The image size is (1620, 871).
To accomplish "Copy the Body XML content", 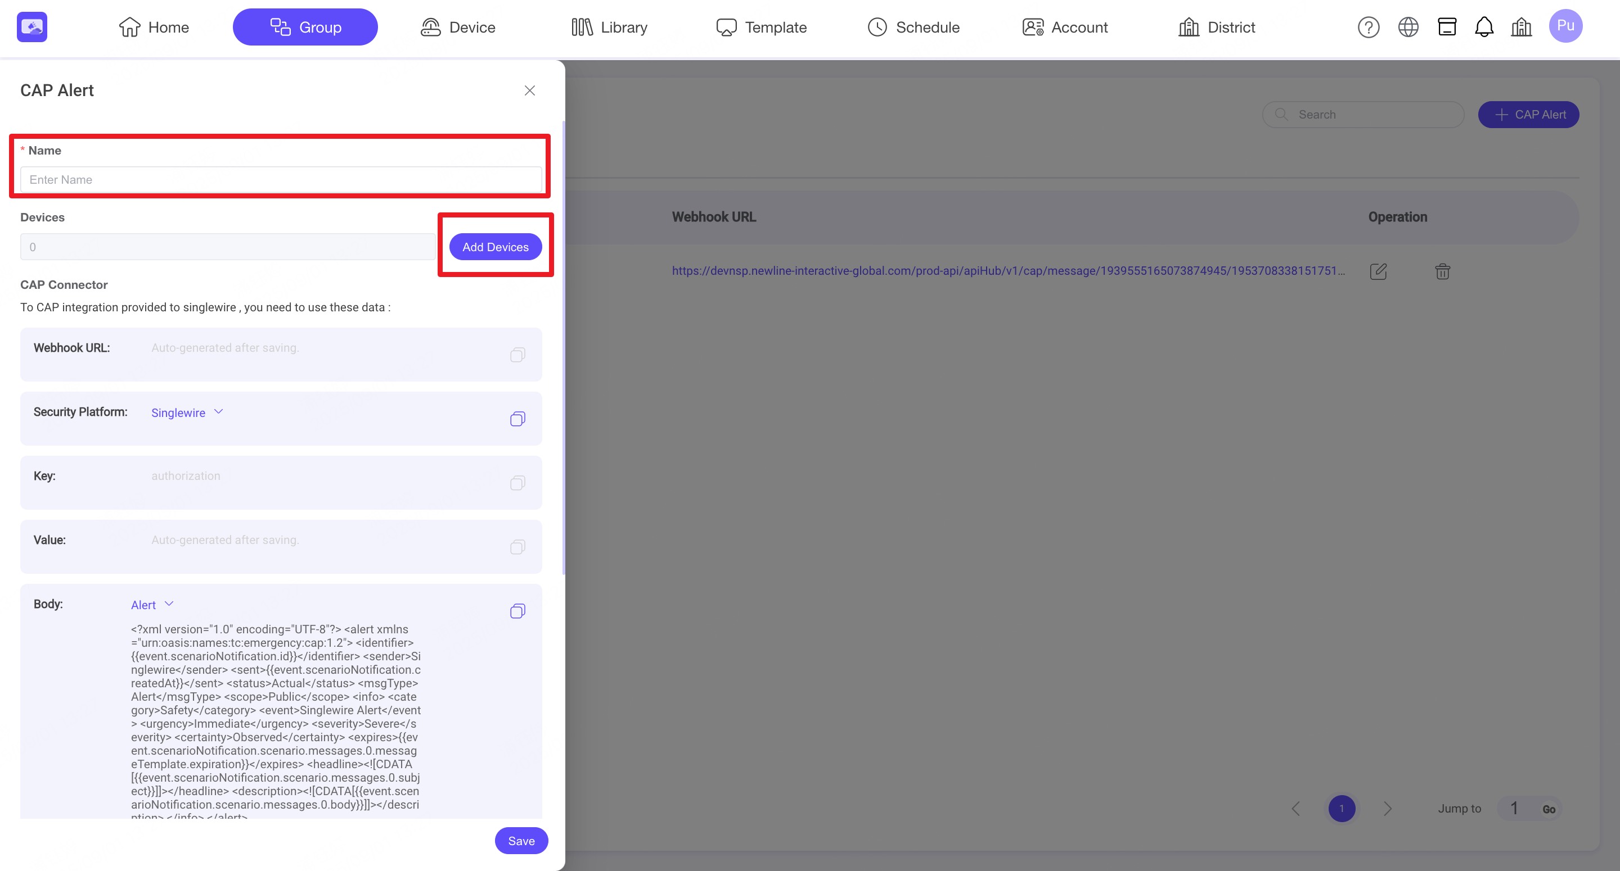I will [517, 611].
